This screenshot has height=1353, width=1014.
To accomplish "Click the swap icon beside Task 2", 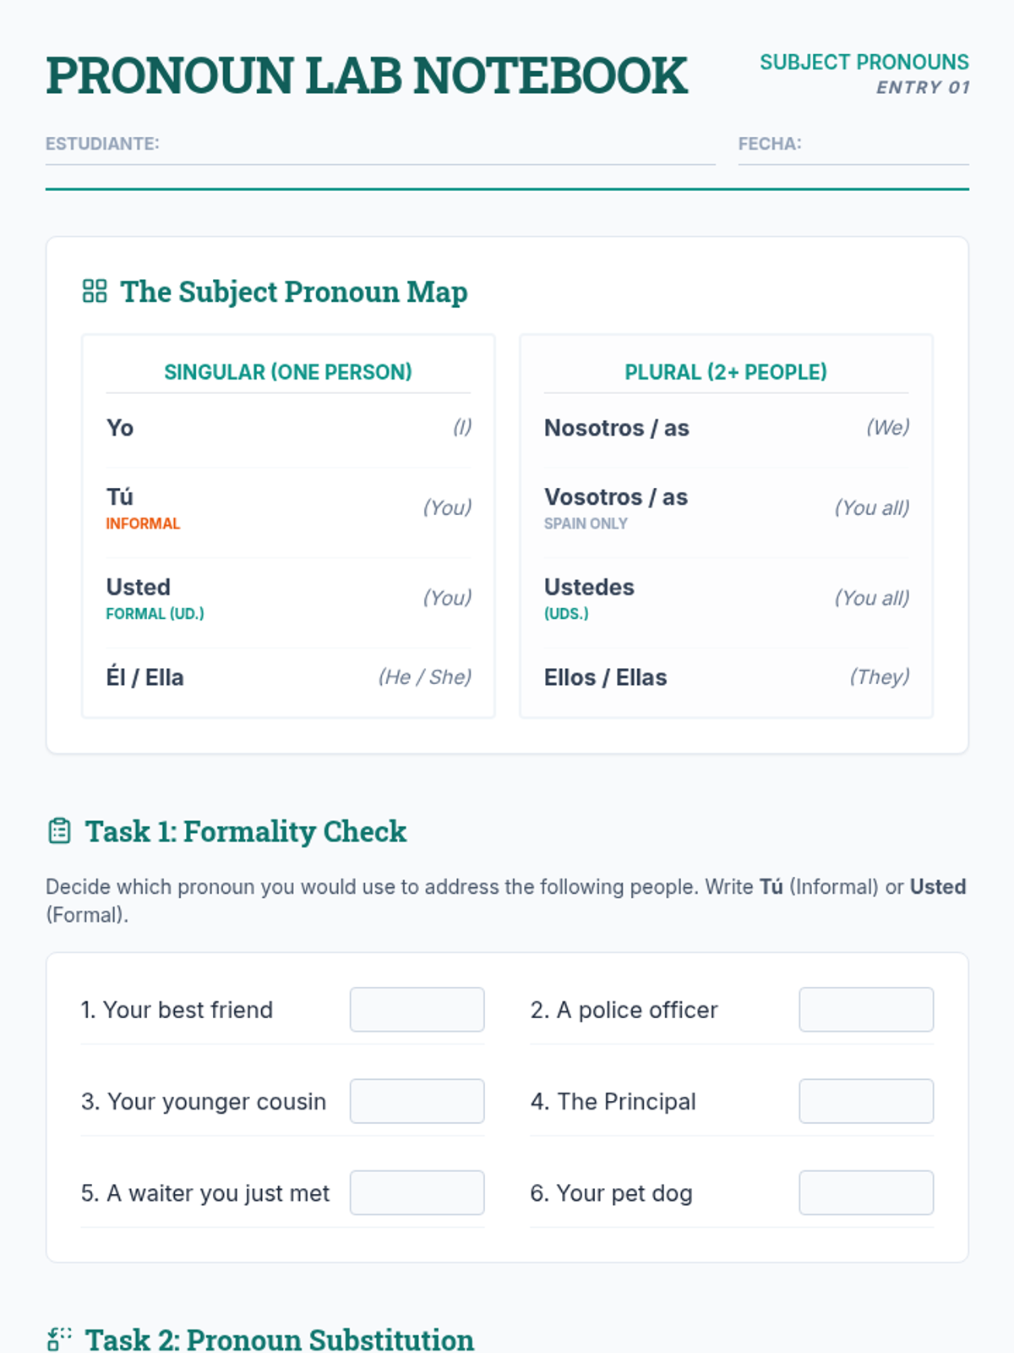I will click(59, 1339).
